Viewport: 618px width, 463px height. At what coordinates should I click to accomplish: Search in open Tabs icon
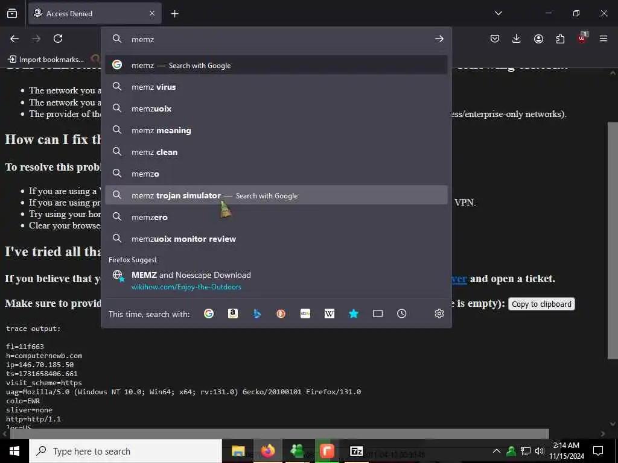pyautogui.click(x=378, y=313)
